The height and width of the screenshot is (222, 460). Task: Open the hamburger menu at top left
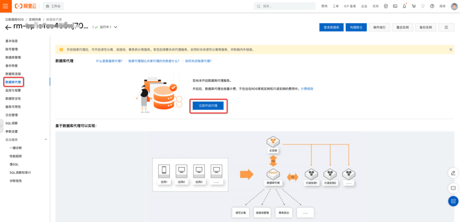click(x=6, y=6)
